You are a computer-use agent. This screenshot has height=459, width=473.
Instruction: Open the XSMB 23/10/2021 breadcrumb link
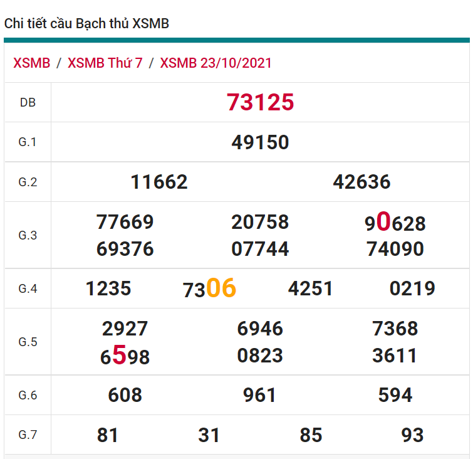click(x=216, y=63)
